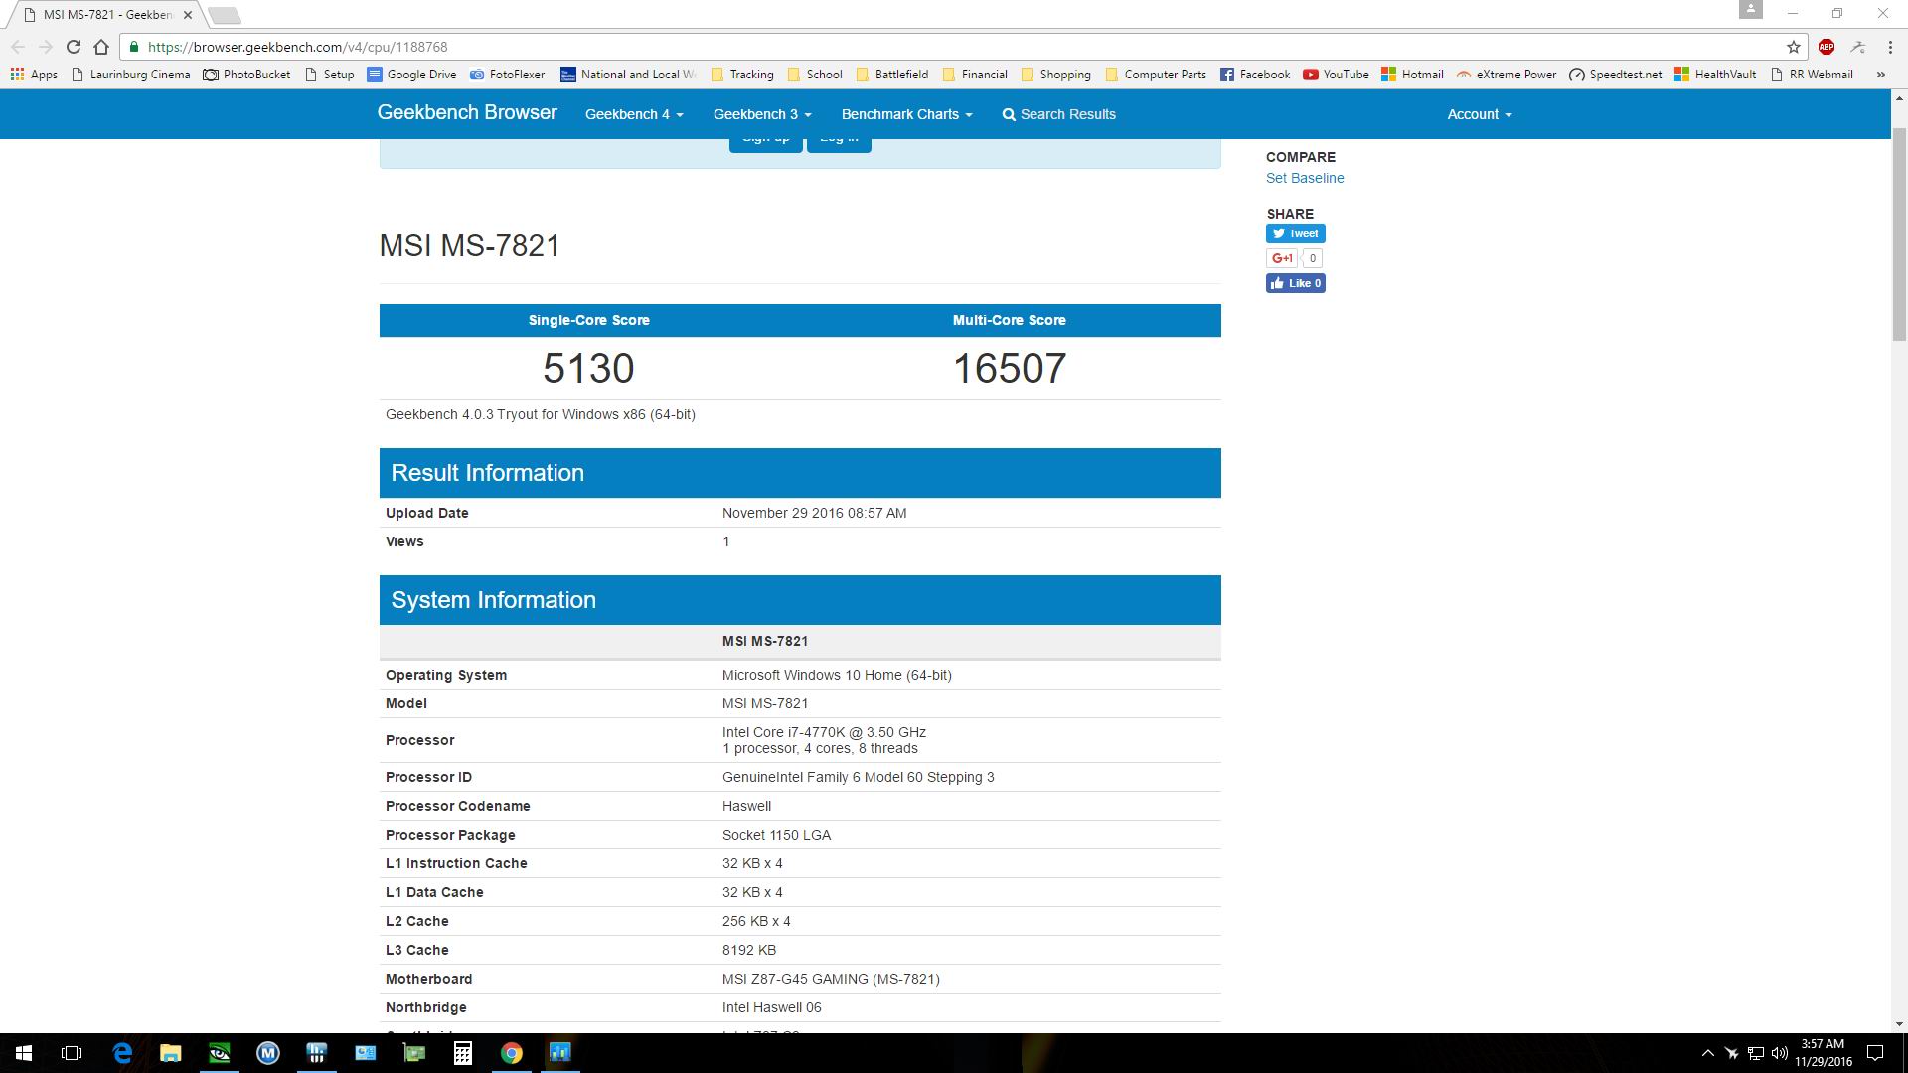Expand the Benchmark Charts menu
Viewport: 1908px width, 1073px height.
coord(906,114)
